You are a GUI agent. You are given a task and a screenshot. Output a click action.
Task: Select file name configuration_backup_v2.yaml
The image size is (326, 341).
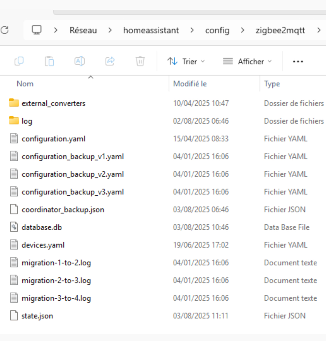click(x=73, y=174)
